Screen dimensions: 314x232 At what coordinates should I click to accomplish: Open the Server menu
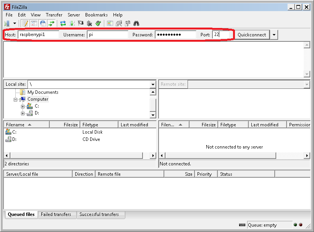[x=74, y=15]
